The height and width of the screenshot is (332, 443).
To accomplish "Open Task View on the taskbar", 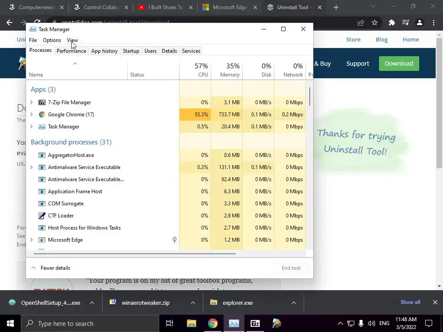I will [170, 323].
